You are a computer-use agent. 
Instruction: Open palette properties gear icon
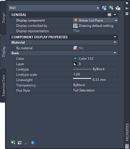click(127, 14)
